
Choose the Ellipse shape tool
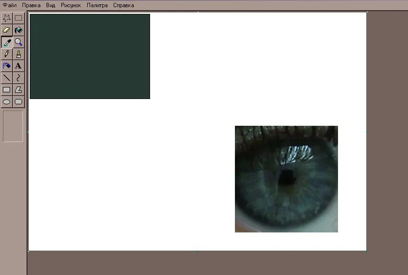(x=7, y=101)
